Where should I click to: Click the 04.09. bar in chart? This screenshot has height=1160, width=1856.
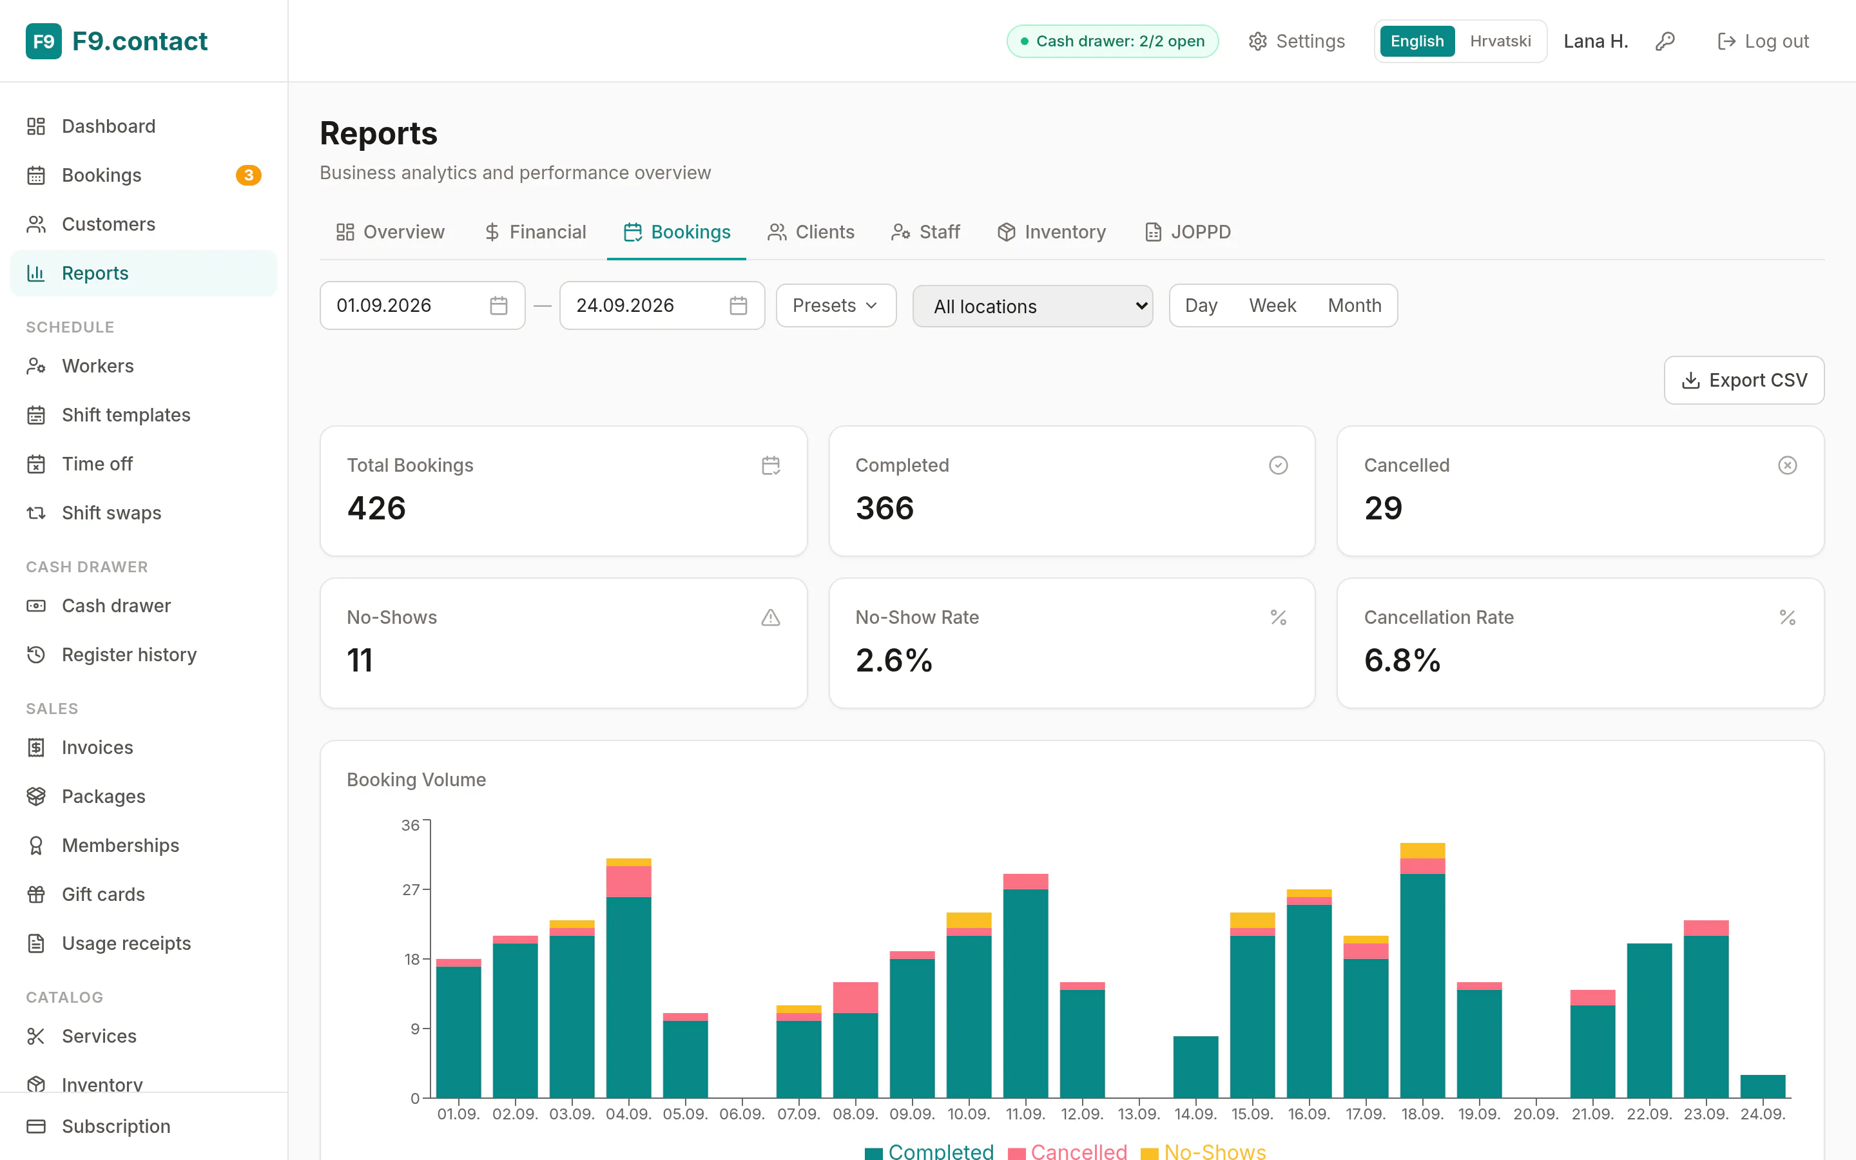click(629, 978)
